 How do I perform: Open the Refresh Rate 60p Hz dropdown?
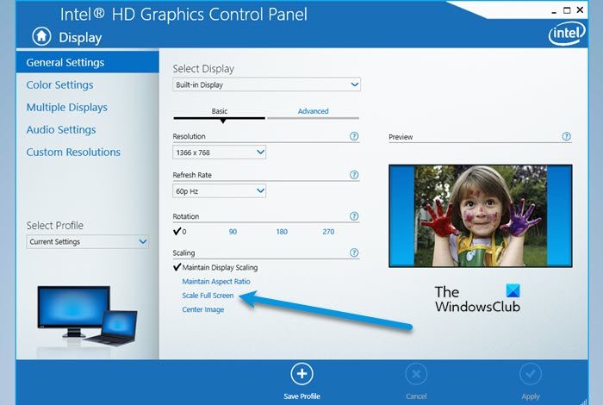[219, 190]
